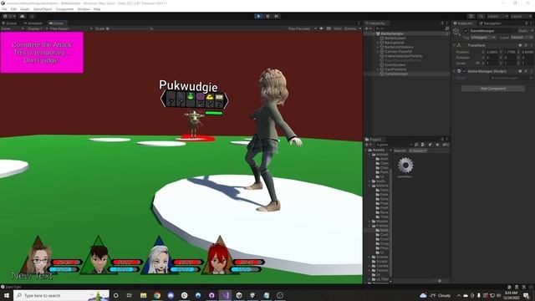Expand the Scenes folder in Project

(369, 257)
